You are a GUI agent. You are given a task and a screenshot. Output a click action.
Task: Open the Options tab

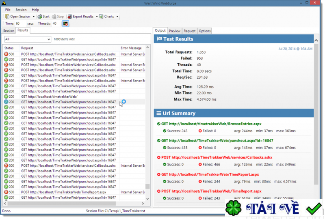pos(205,31)
